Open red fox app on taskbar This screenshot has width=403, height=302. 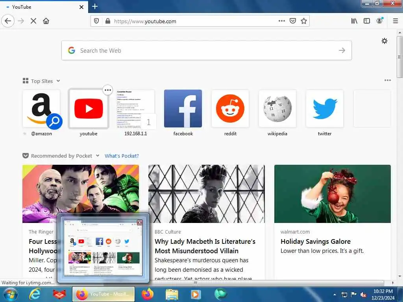pos(59,294)
